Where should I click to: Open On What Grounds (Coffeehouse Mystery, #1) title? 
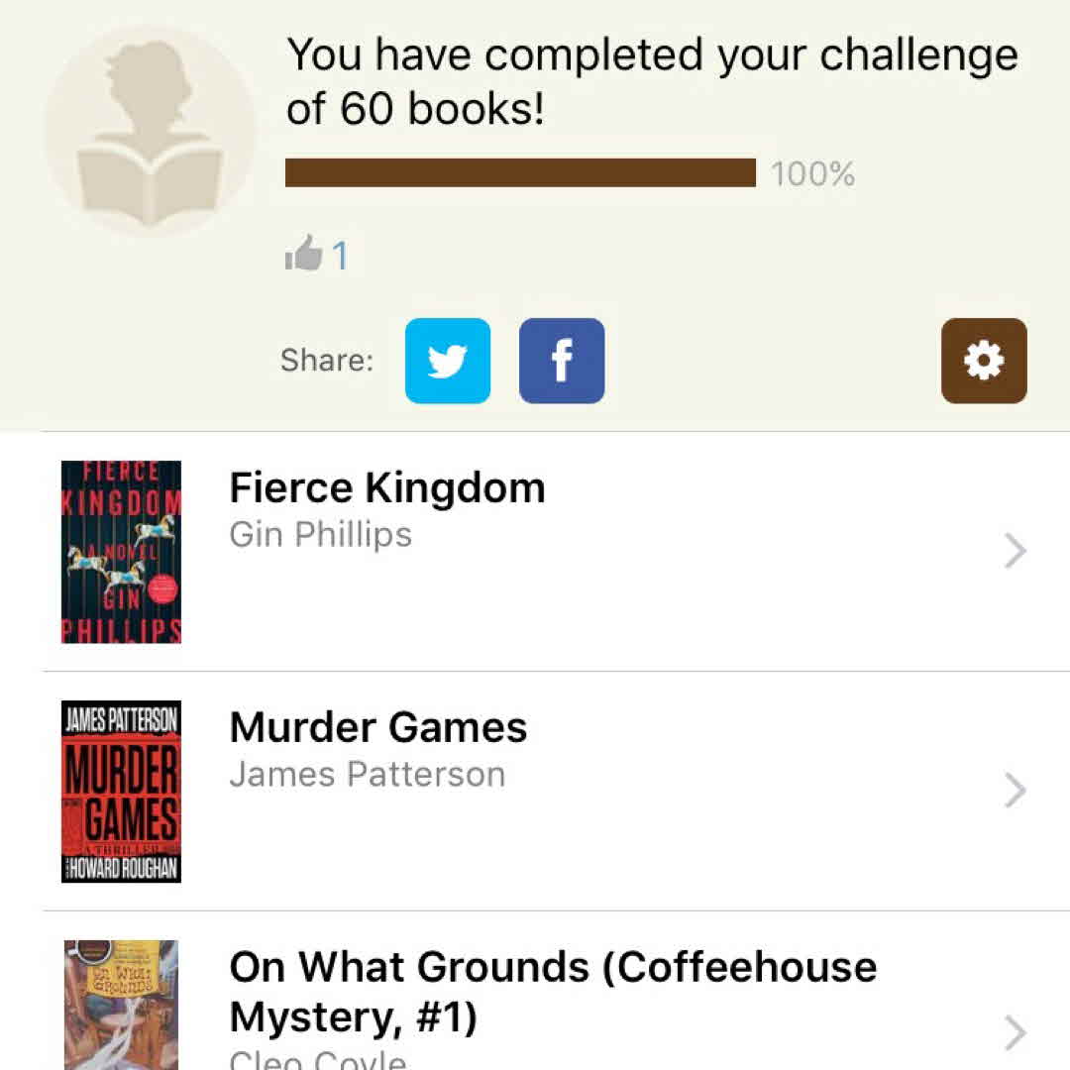pos(553,991)
